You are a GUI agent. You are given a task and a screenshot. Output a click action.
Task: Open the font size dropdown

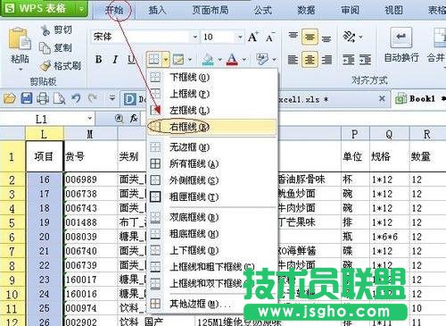coord(240,38)
